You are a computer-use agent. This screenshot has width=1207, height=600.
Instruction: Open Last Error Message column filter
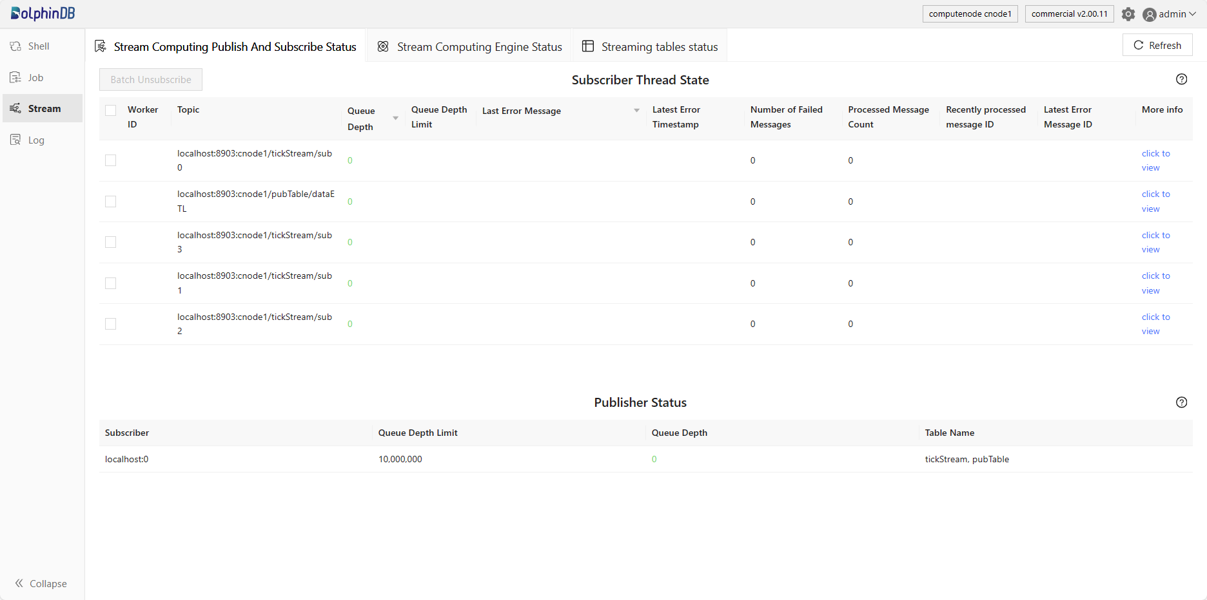(x=636, y=111)
